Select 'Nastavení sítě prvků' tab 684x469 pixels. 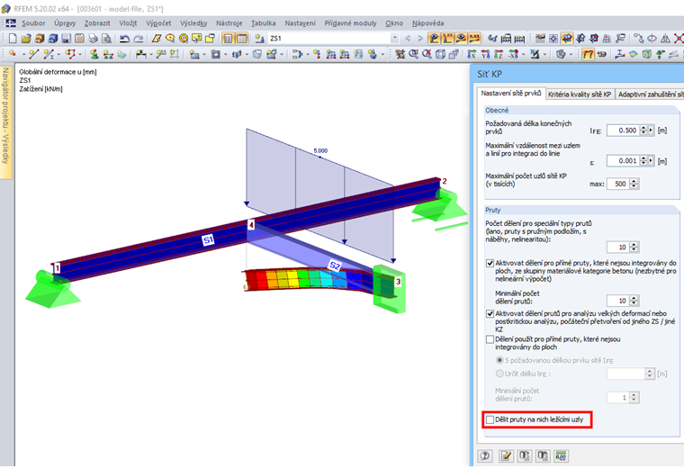click(510, 94)
